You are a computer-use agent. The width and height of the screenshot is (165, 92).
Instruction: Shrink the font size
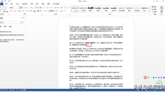(28, 8)
